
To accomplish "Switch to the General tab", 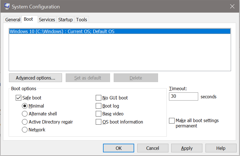I will click(x=13, y=20).
